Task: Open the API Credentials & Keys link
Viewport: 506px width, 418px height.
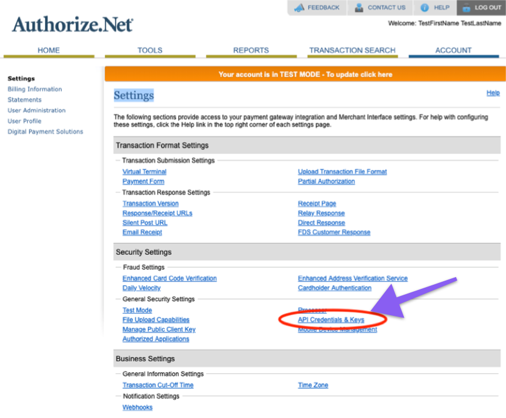Action: pyautogui.click(x=331, y=320)
